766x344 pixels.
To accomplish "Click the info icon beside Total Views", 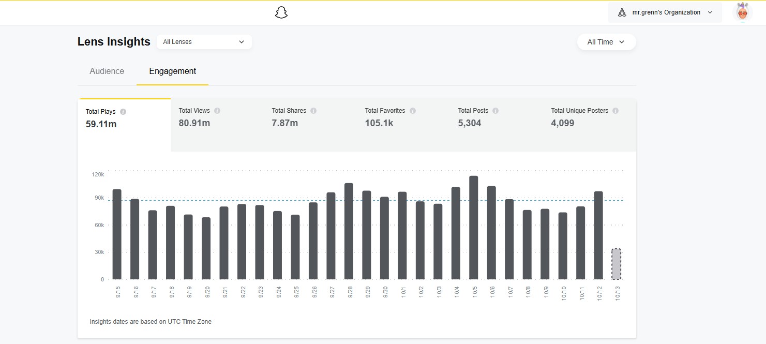I will [x=217, y=111].
